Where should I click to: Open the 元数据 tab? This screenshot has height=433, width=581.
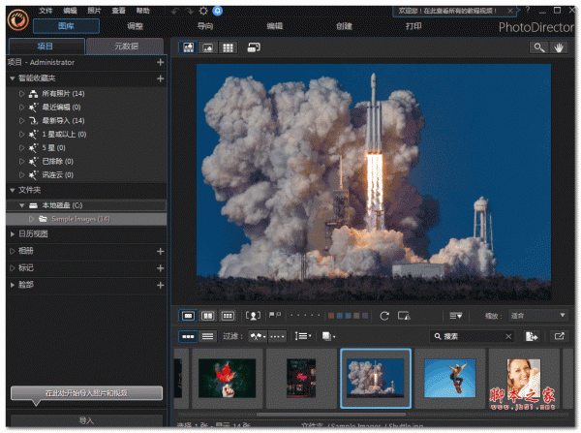coord(125,46)
